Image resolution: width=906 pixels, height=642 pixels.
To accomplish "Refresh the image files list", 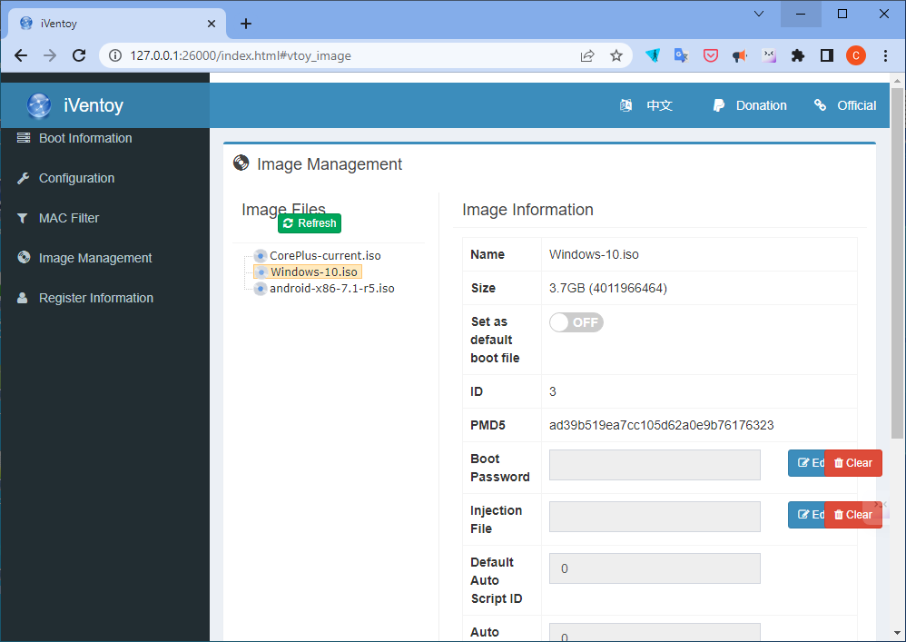I will [x=310, y=223].
